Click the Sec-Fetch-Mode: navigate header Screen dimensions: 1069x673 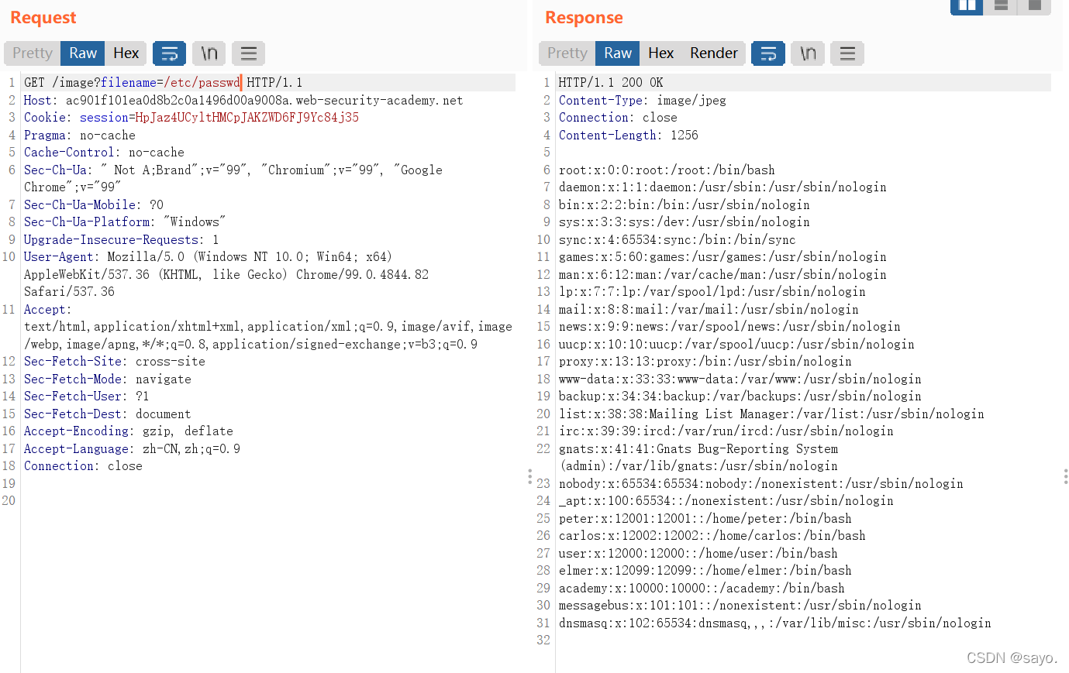108,379
